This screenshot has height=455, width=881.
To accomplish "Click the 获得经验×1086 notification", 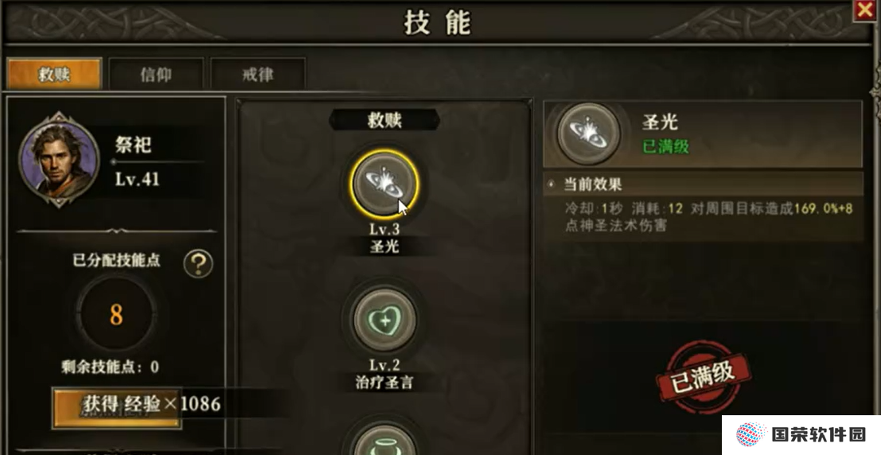I will 152,403.
